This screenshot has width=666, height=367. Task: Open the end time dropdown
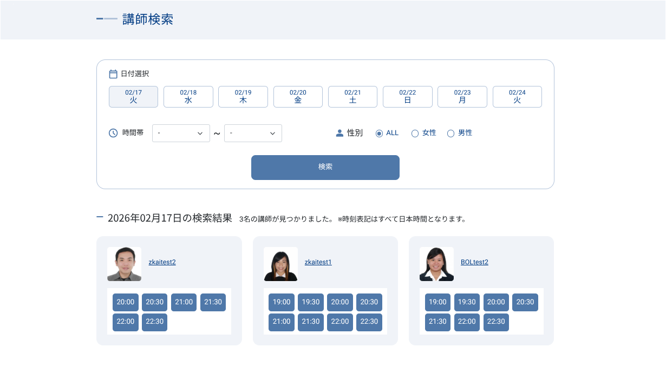coord(253,134)
